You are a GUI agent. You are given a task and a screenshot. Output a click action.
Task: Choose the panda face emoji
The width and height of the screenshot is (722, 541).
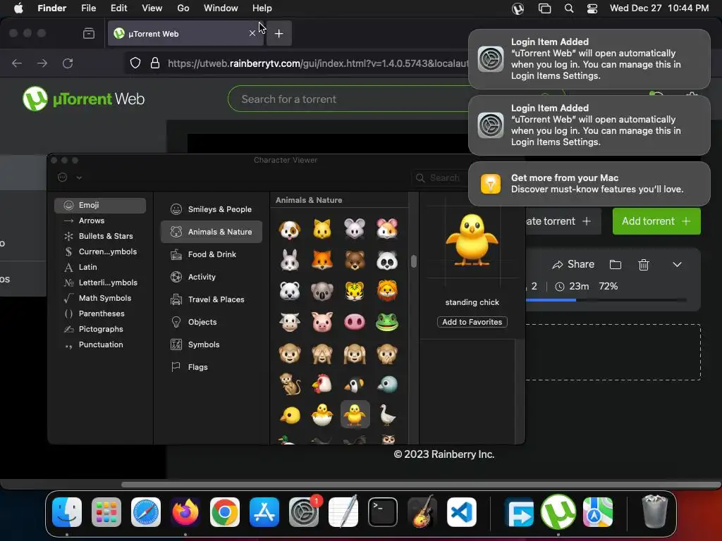pyautogui.click(x=387, y=261)
